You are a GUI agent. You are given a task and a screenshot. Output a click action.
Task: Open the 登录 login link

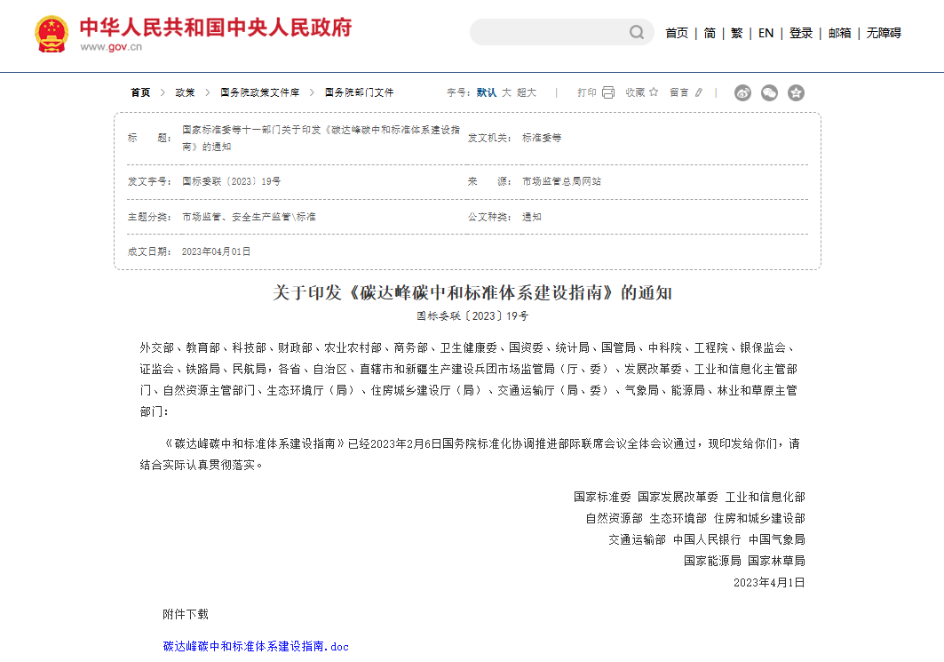[801, 33]
